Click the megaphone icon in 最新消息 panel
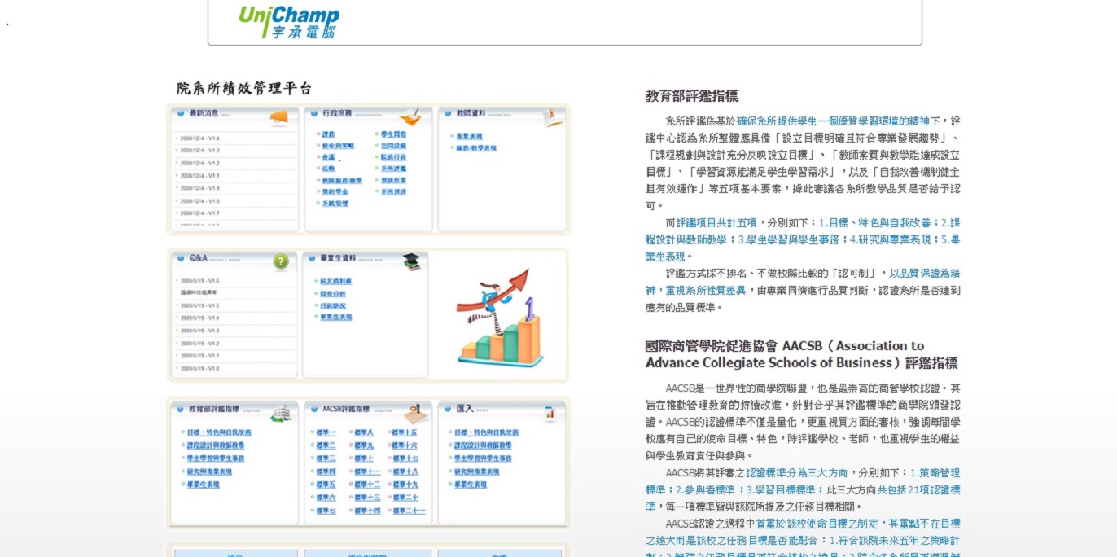The image size is (1117, 557). pyautogui.click(x=278, y=117)
